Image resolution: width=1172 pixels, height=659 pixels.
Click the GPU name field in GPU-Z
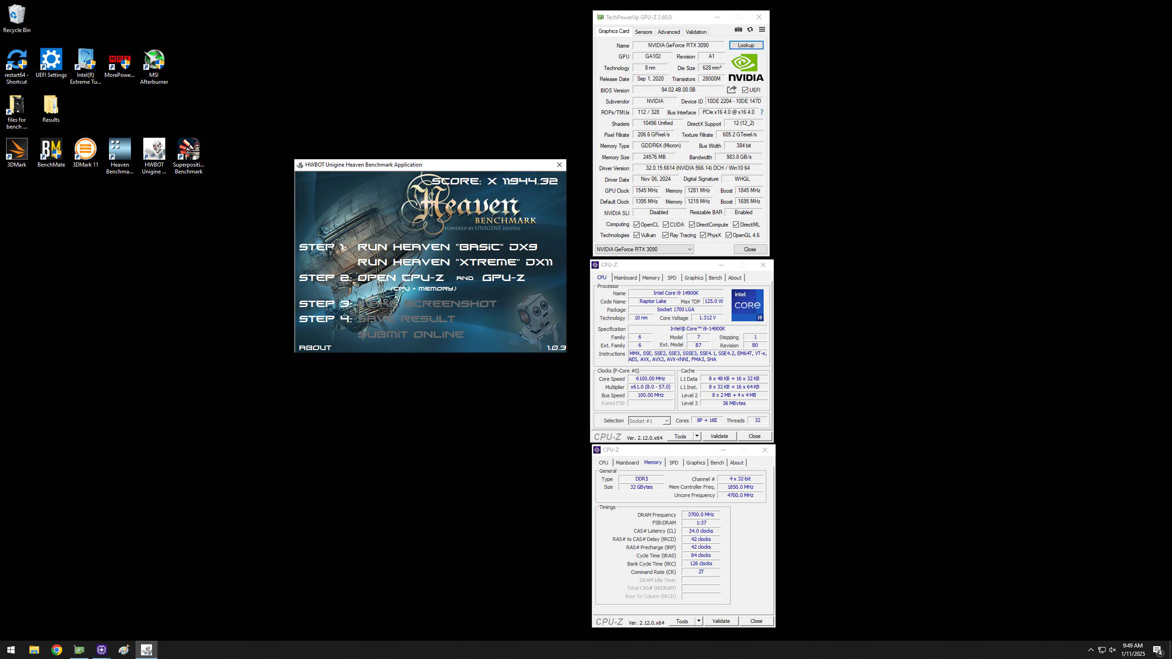678,45
